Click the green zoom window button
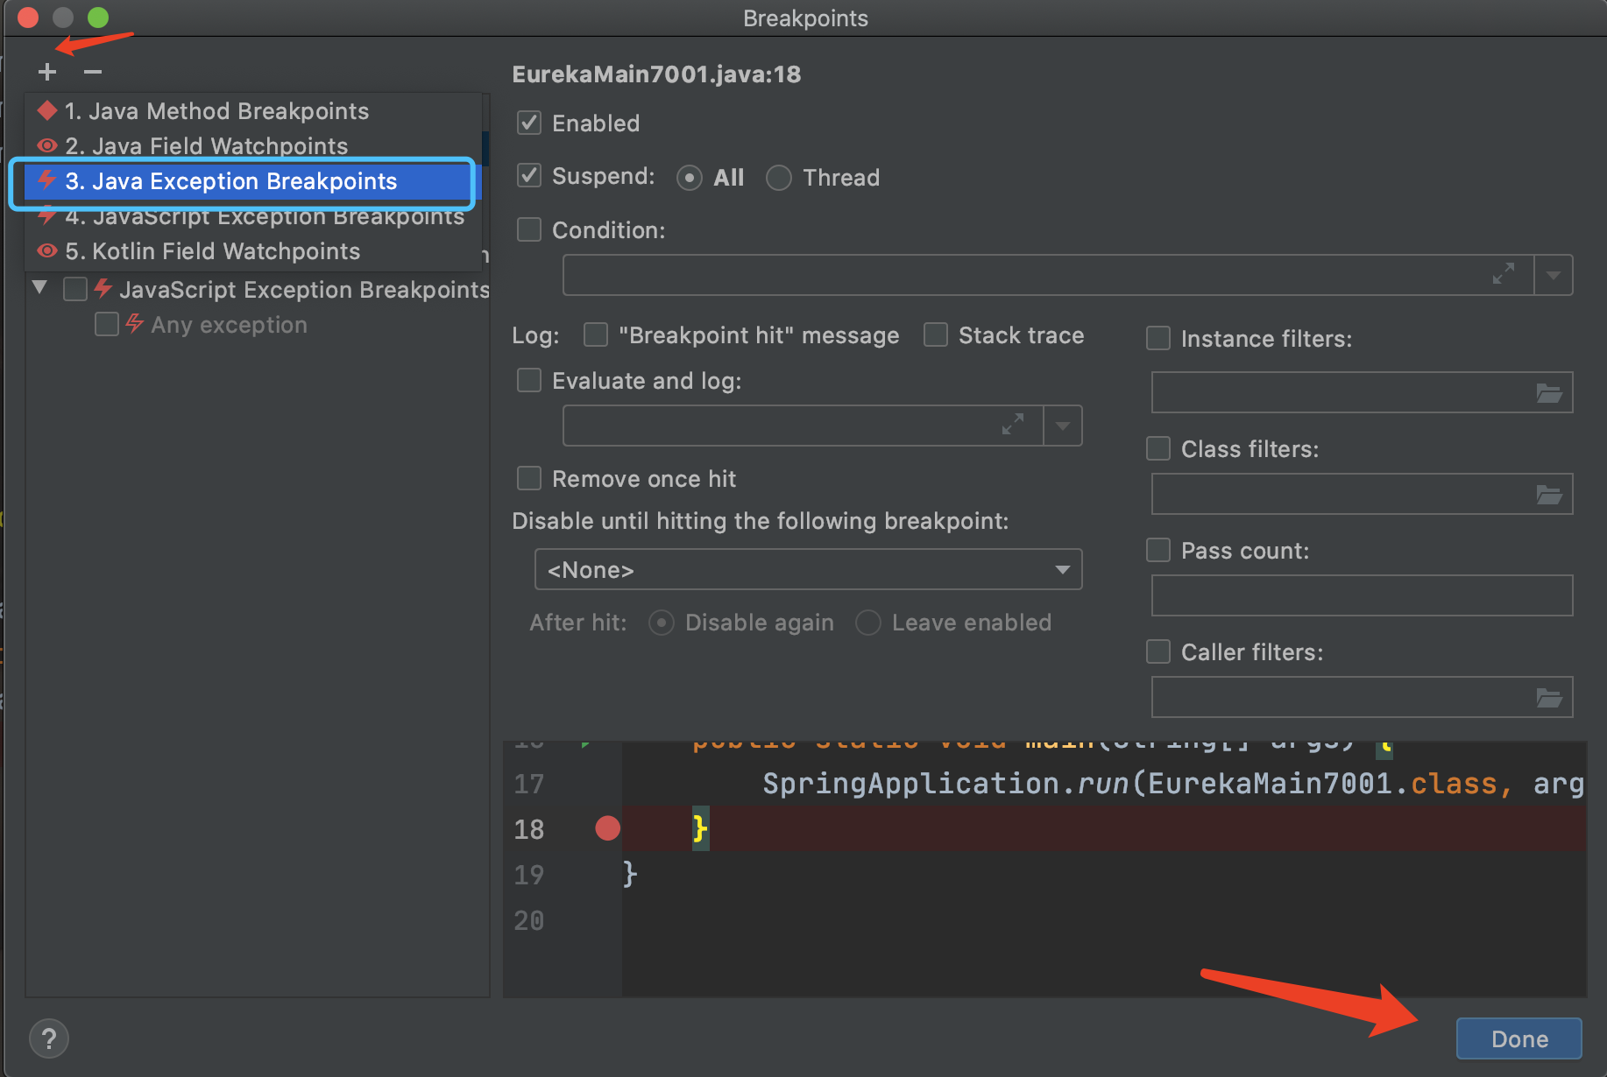 (x=98, y=18)
